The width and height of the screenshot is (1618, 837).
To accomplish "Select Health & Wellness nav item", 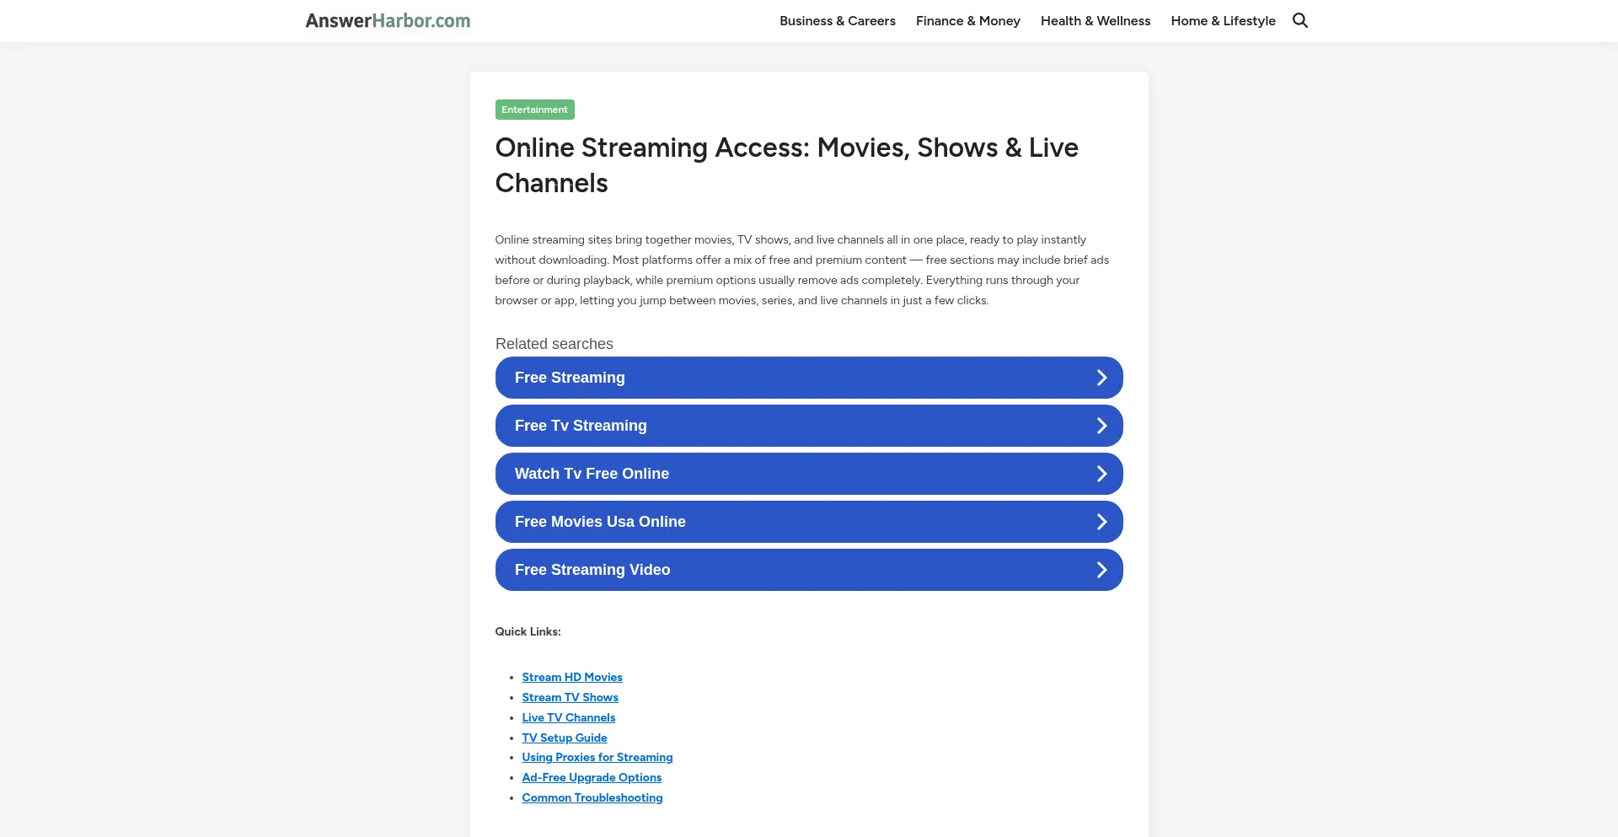I will 1095,20.
